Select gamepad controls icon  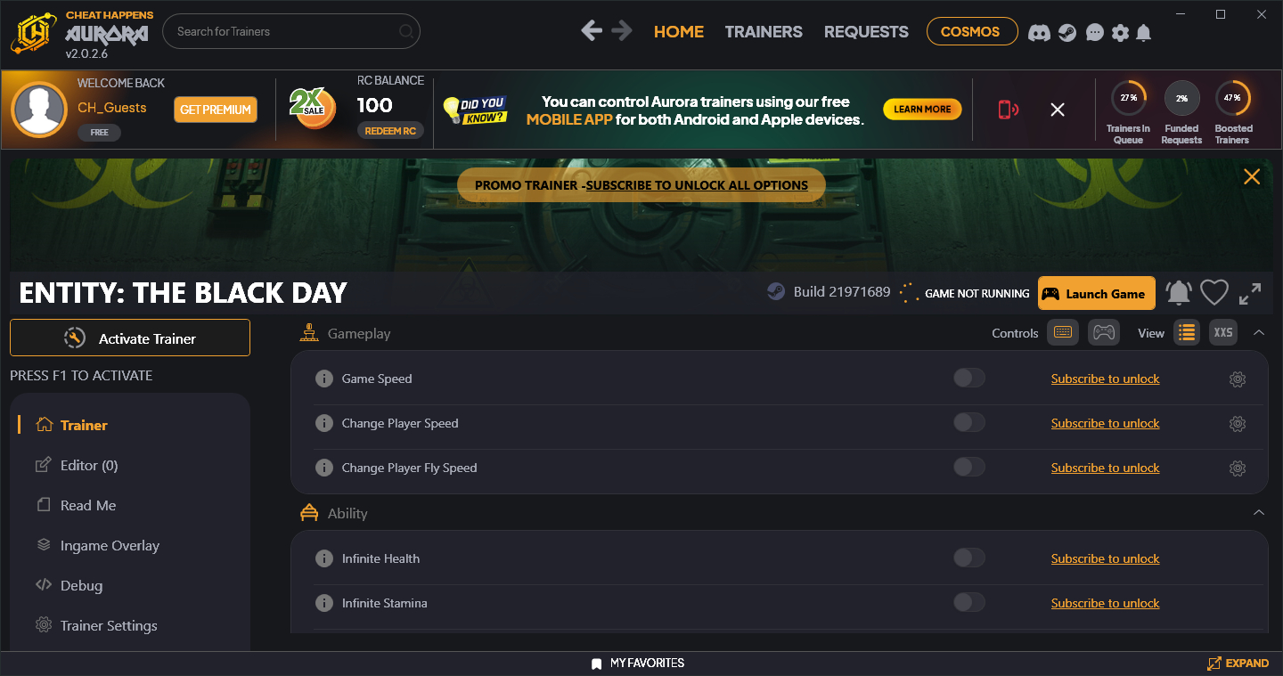click(1104, 332)
